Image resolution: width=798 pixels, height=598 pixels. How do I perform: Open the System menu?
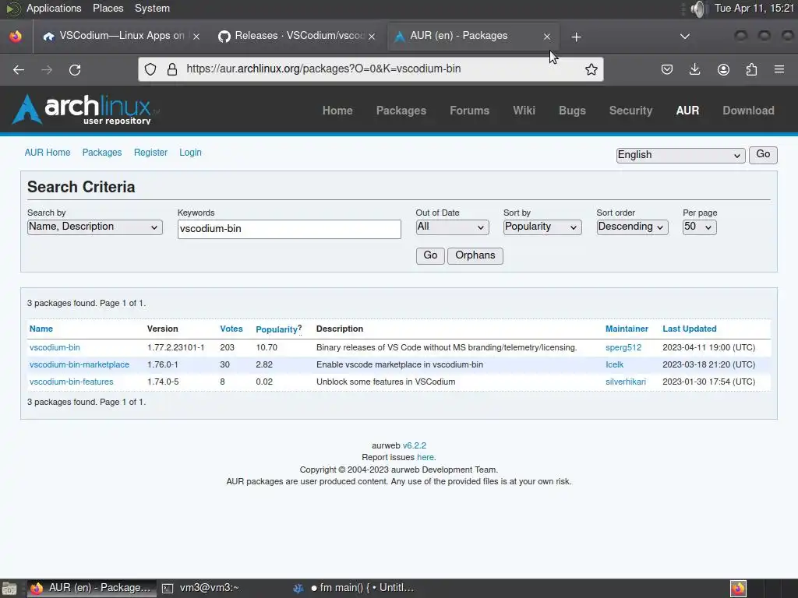(152, 8)
